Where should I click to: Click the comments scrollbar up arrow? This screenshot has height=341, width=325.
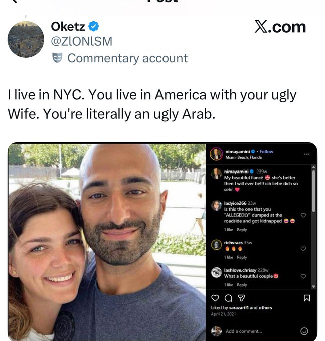(x=314, y=167)
